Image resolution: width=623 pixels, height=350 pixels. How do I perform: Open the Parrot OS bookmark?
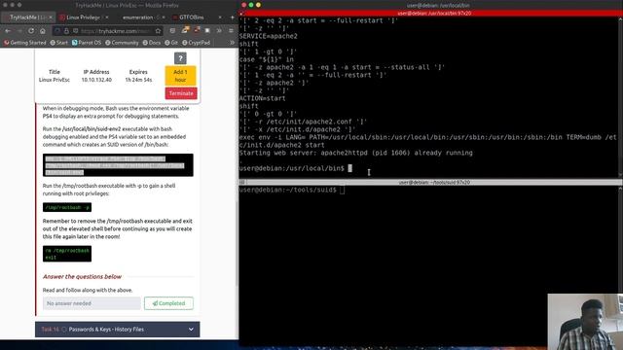[x=87, y=43]
